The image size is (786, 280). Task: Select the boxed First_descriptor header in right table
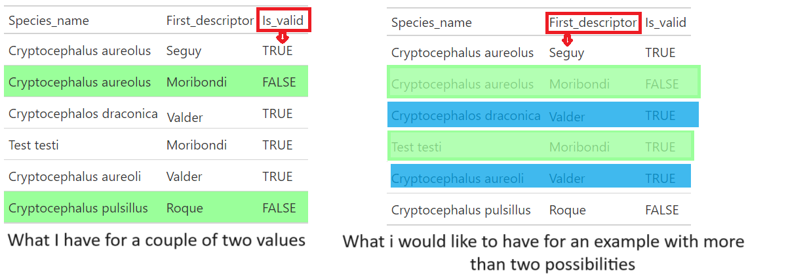click(593, 22)
